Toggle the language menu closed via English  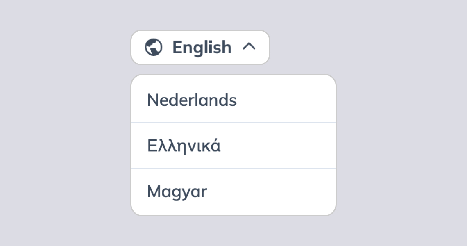[x=200, y=47]
